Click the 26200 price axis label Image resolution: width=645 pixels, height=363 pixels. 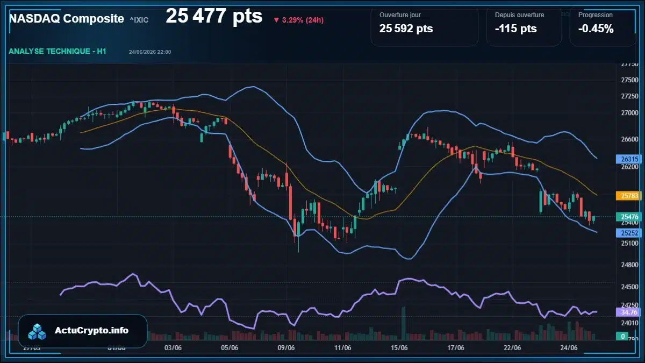pyautogui.click(x=629, y=167)
